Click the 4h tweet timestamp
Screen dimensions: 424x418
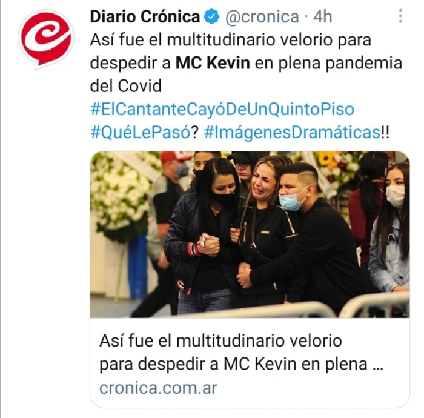(323, 17)
